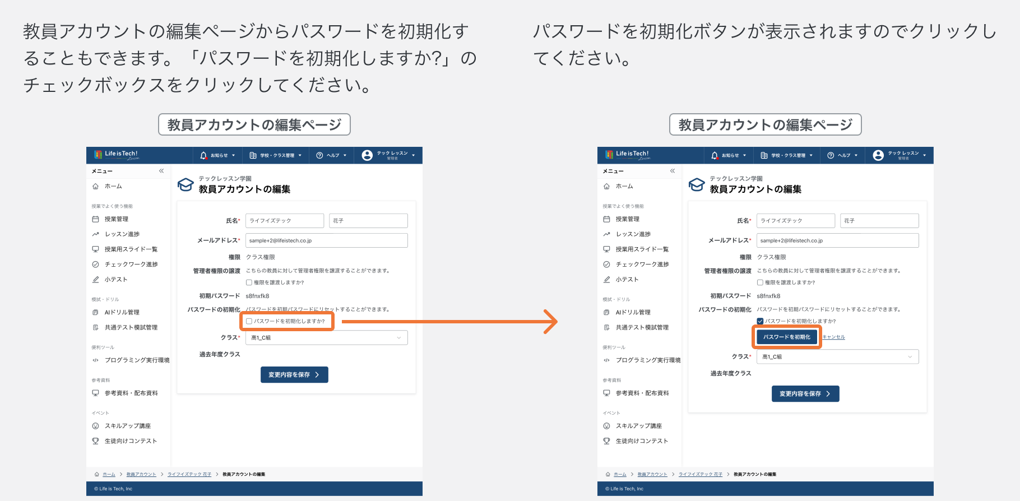Click the ホーム house icon in left sidebar
1020x501 pixels.
95,186
